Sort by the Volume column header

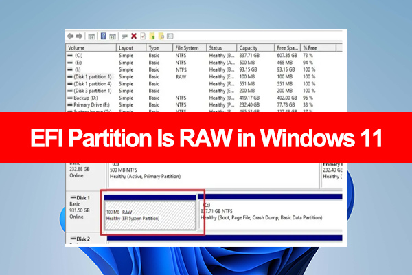click(x=91, y=48)
